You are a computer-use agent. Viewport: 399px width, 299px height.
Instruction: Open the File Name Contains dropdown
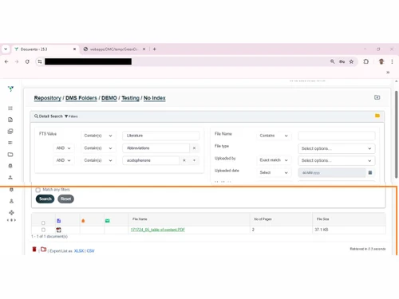pyautogui.click(x=274, y=136)
